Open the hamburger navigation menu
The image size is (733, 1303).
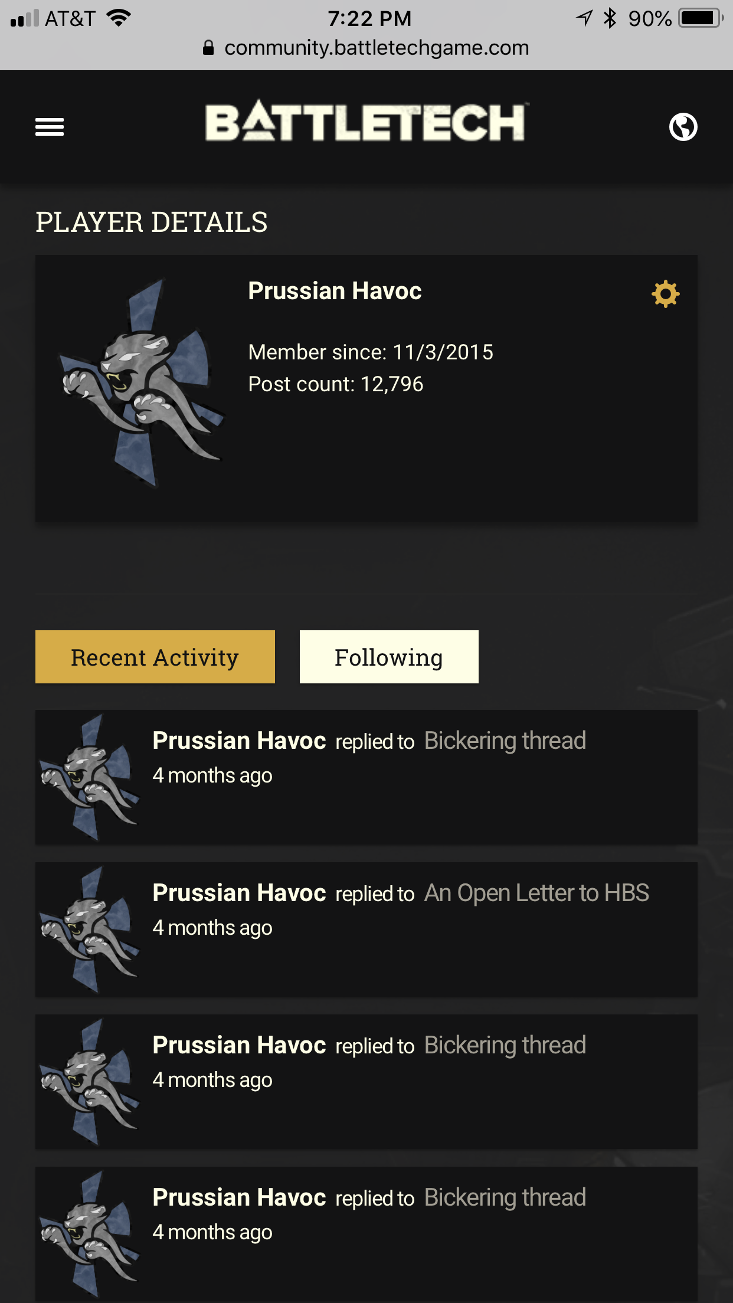(x=50, y=127)
